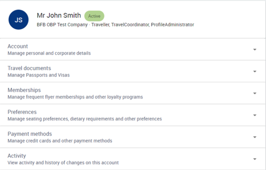The width and height of the screenshot is (266, 170).
Task: Expand the Travel documents section arrow
Action: [x=254, y=71]
